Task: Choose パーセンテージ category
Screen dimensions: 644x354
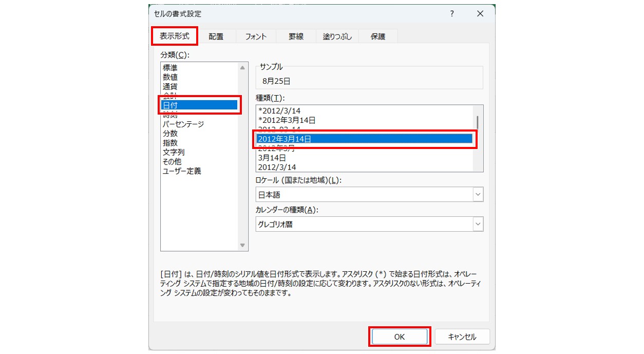Action: click(x=199, y=124)
